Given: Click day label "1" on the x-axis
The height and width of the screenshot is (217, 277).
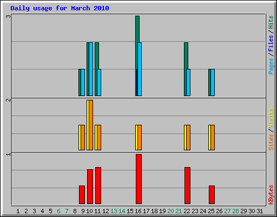Looking at the screenshot, I should [18, 211].
